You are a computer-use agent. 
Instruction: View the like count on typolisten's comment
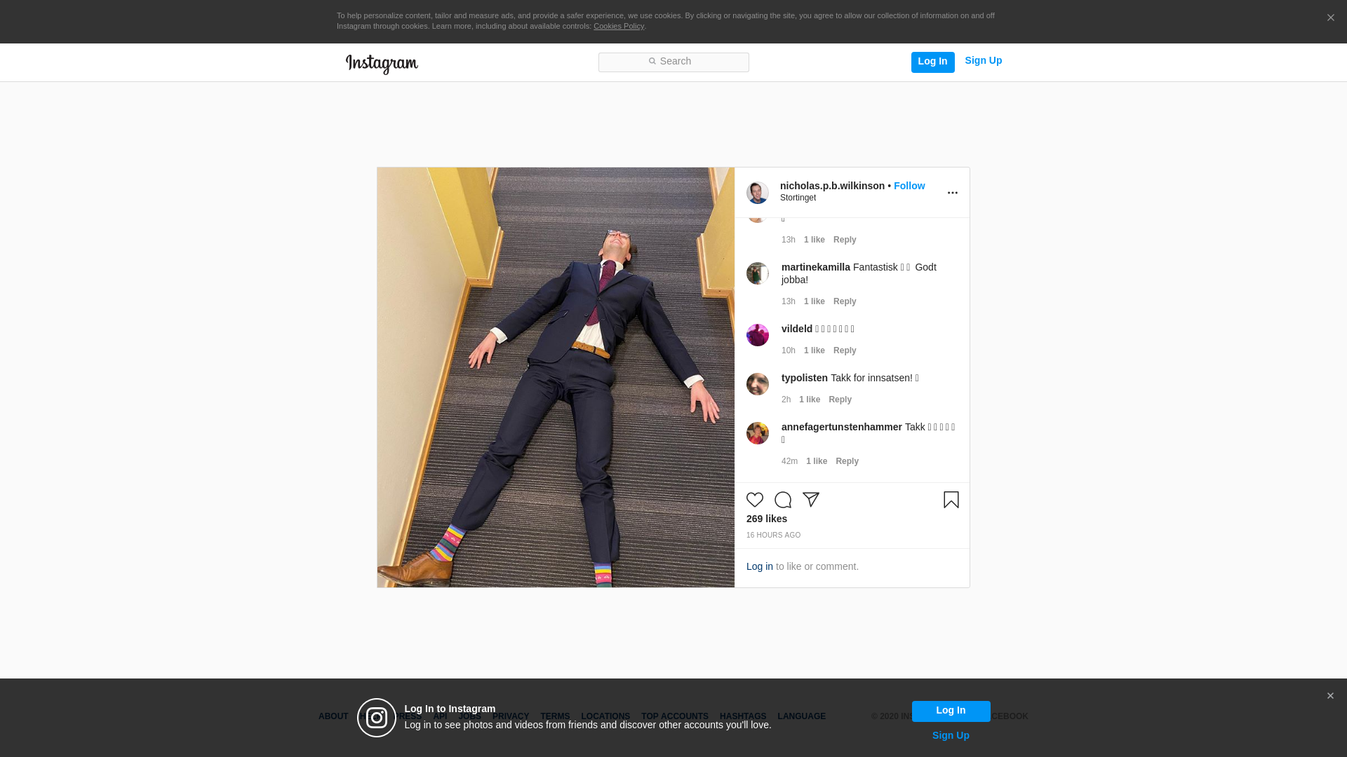[809, 400]
